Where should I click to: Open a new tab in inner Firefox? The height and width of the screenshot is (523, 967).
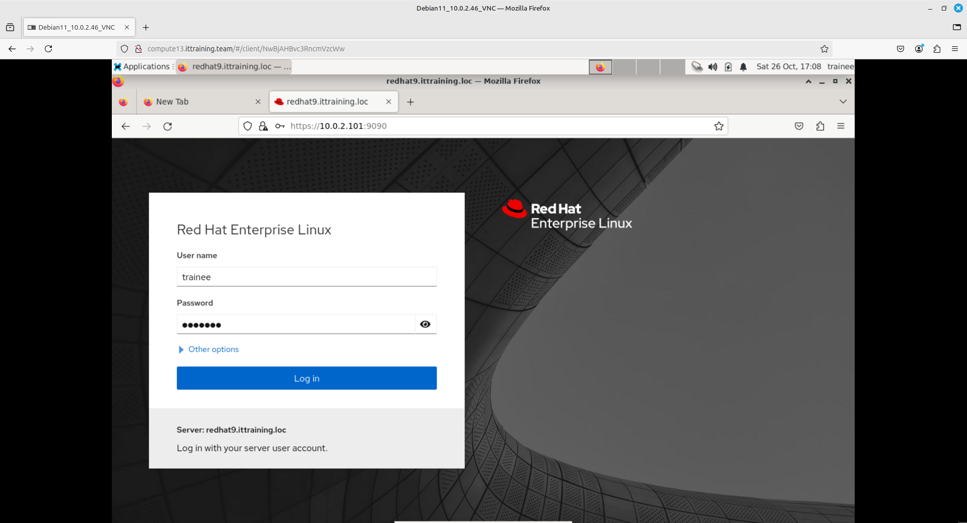410,102
